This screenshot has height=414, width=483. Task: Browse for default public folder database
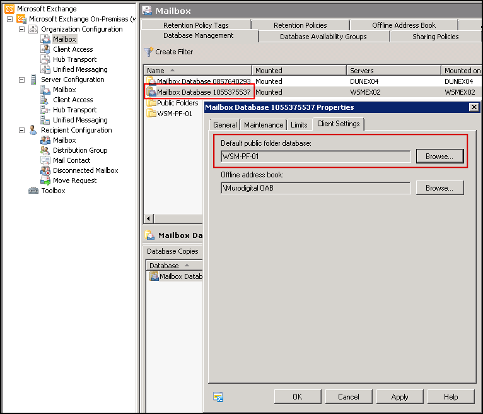(x=439, y=157)
